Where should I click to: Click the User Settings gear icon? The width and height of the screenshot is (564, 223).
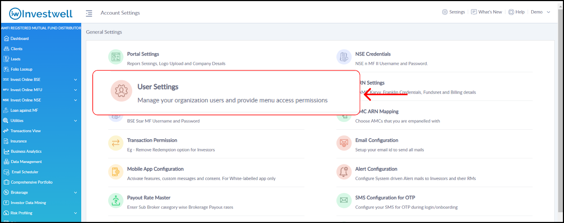coord(121,91)
